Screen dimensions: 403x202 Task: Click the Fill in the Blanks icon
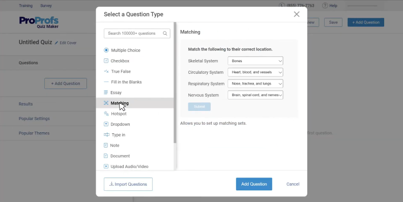(106, 82)
